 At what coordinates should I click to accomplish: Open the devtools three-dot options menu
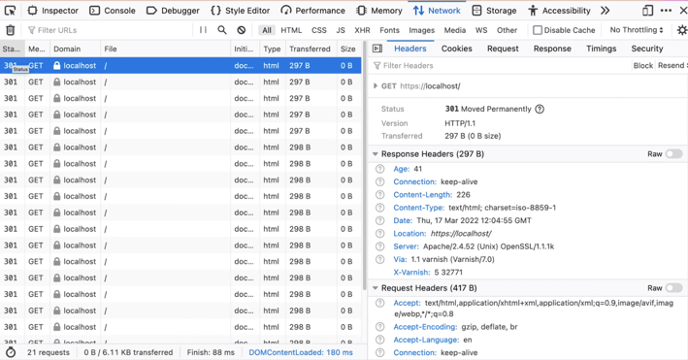(x=666, y=11)
